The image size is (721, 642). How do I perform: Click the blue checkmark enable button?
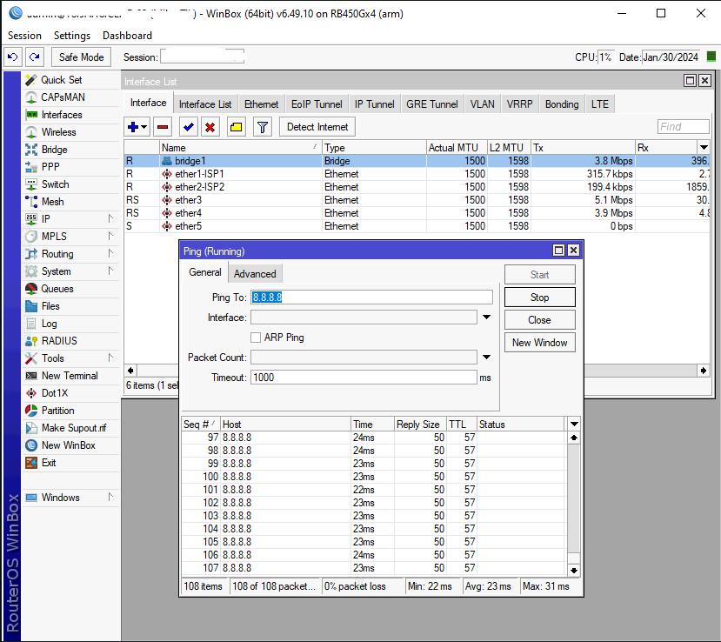[188, 127]
